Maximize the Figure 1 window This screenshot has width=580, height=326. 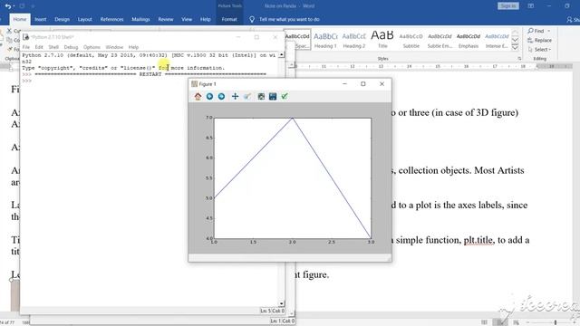tap(363, 84)
